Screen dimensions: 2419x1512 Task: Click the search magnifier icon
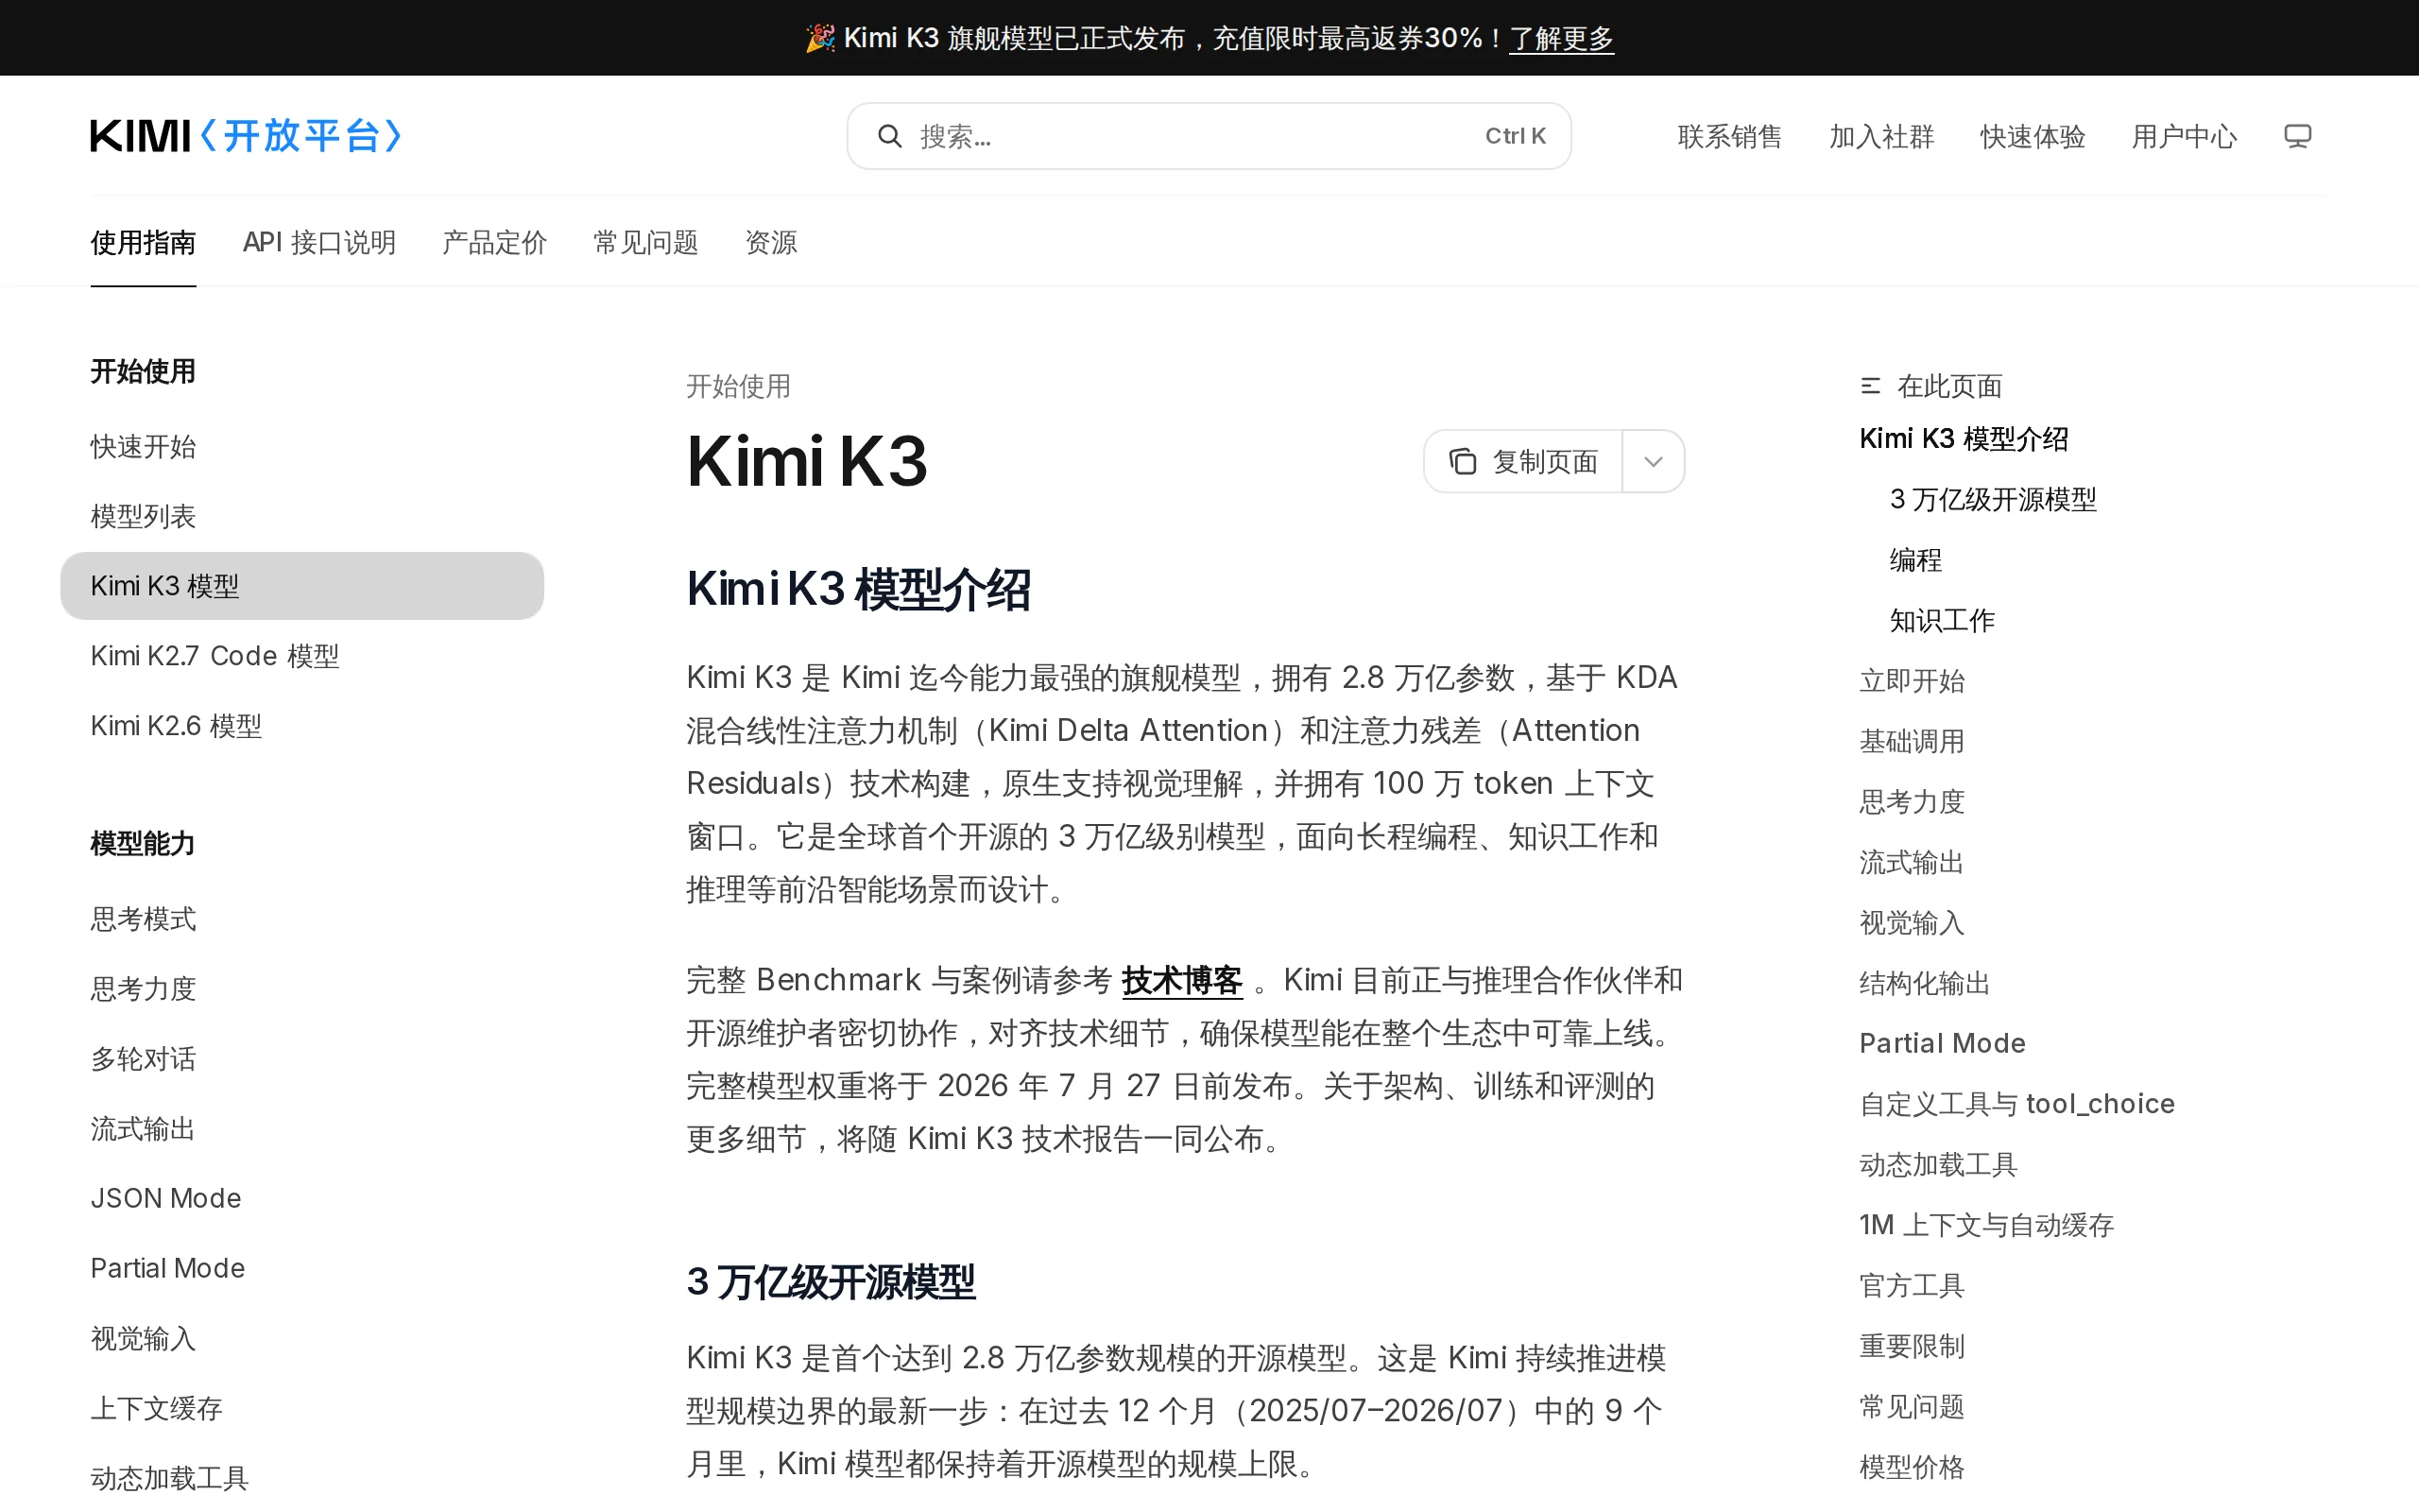(x=888, y=136)
